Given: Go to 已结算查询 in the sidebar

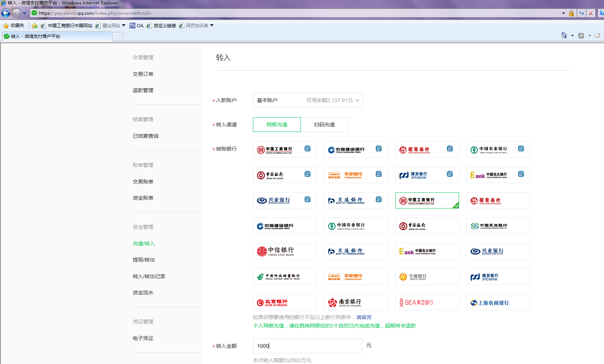Looking at the screenshot, I should tap(146, 136).
